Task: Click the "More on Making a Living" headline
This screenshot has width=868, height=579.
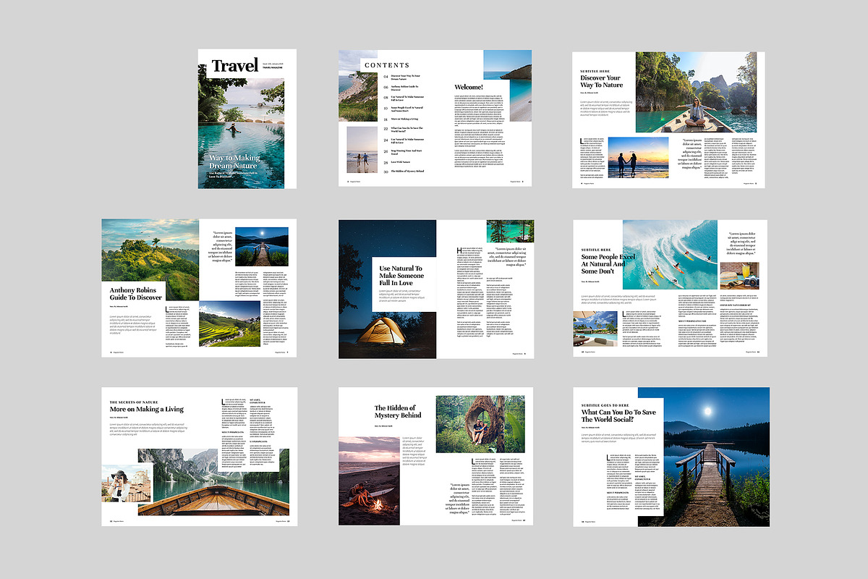Action: point(147,410)
